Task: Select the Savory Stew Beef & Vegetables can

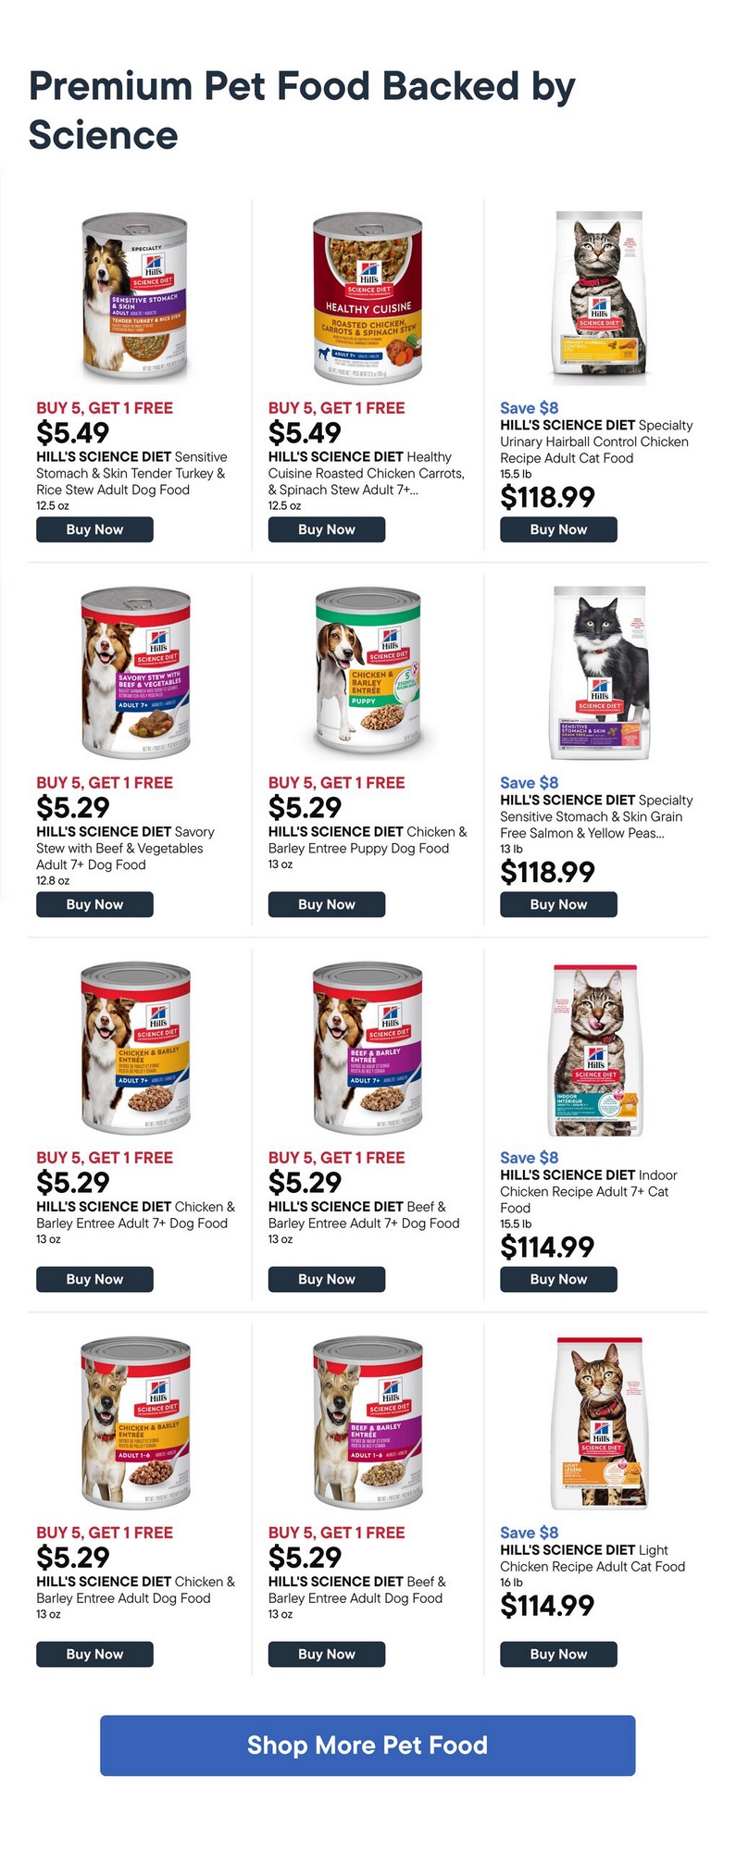Action: tap(135, 674)
